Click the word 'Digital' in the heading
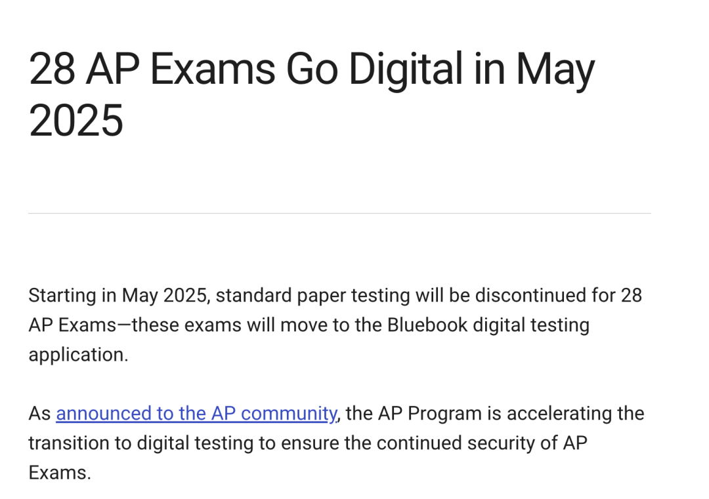Viewport: 709px width, 499px height. (406, 70)
